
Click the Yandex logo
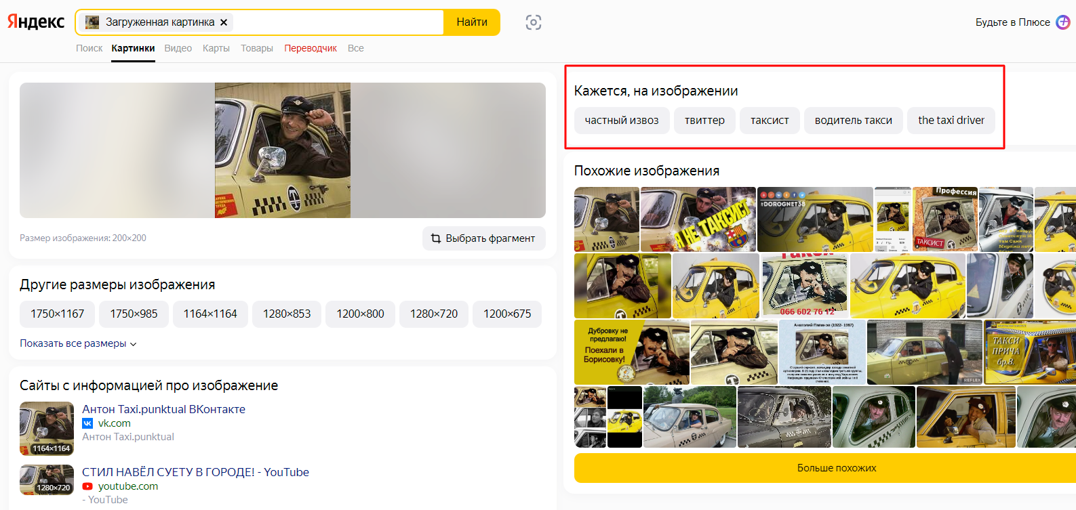click(x=36, y=22)
